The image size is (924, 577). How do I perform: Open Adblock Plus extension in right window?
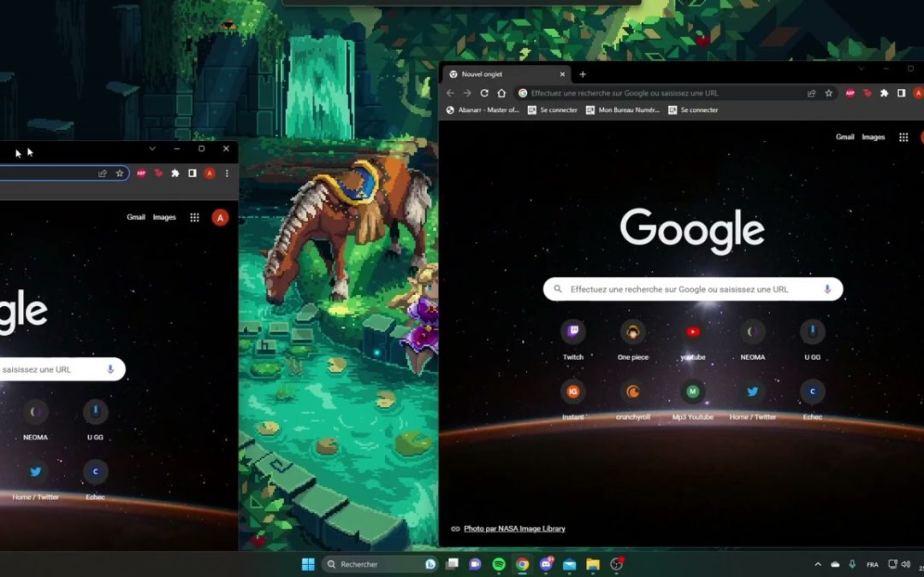coord(850,93)
